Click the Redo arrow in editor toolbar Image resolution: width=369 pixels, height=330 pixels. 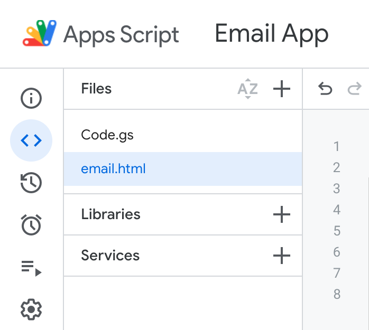click(354, 89)
